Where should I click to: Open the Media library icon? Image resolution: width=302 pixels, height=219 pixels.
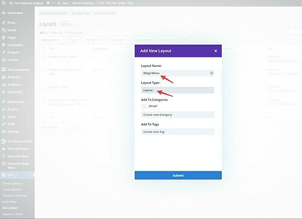tap(4, 30)
